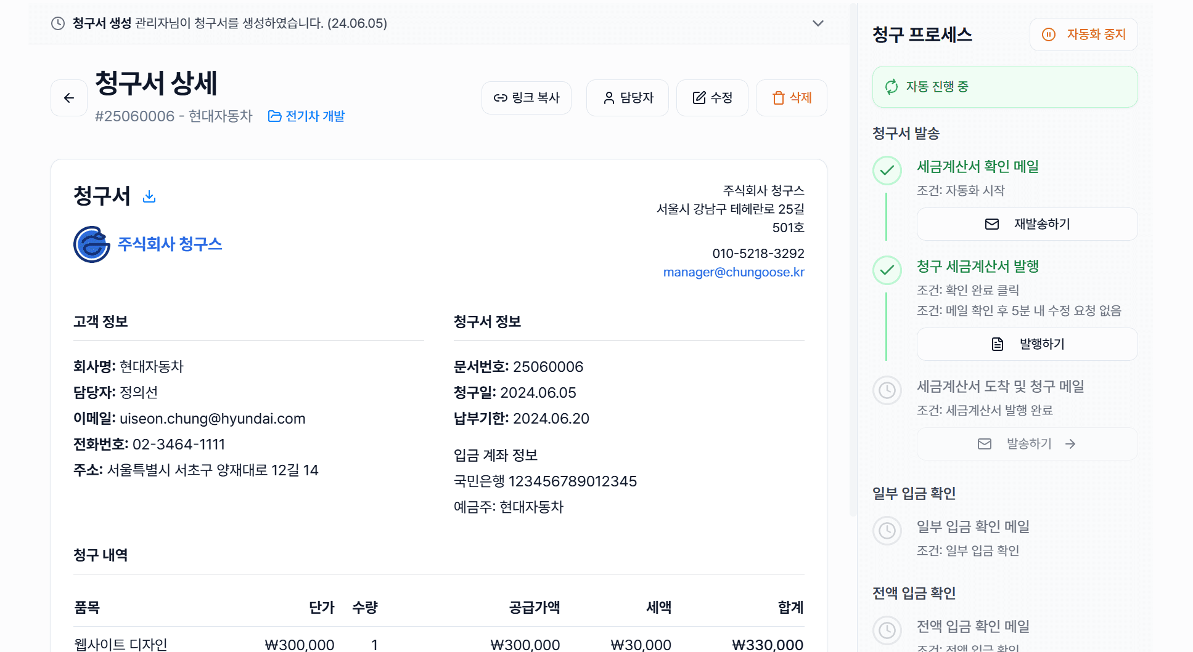The width and height of the screenshot is (1193, 652).
Task: Go back using the left arrow button
Action: click(x=69, y=98)
